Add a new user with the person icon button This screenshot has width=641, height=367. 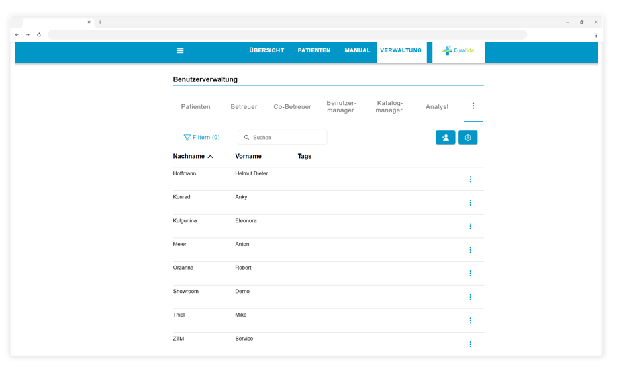coord(445,138)
